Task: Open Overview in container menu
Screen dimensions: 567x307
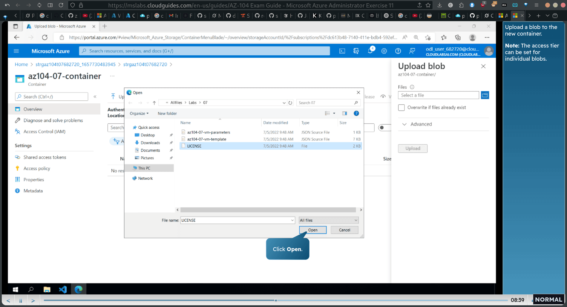Action: tap(54, 109)
